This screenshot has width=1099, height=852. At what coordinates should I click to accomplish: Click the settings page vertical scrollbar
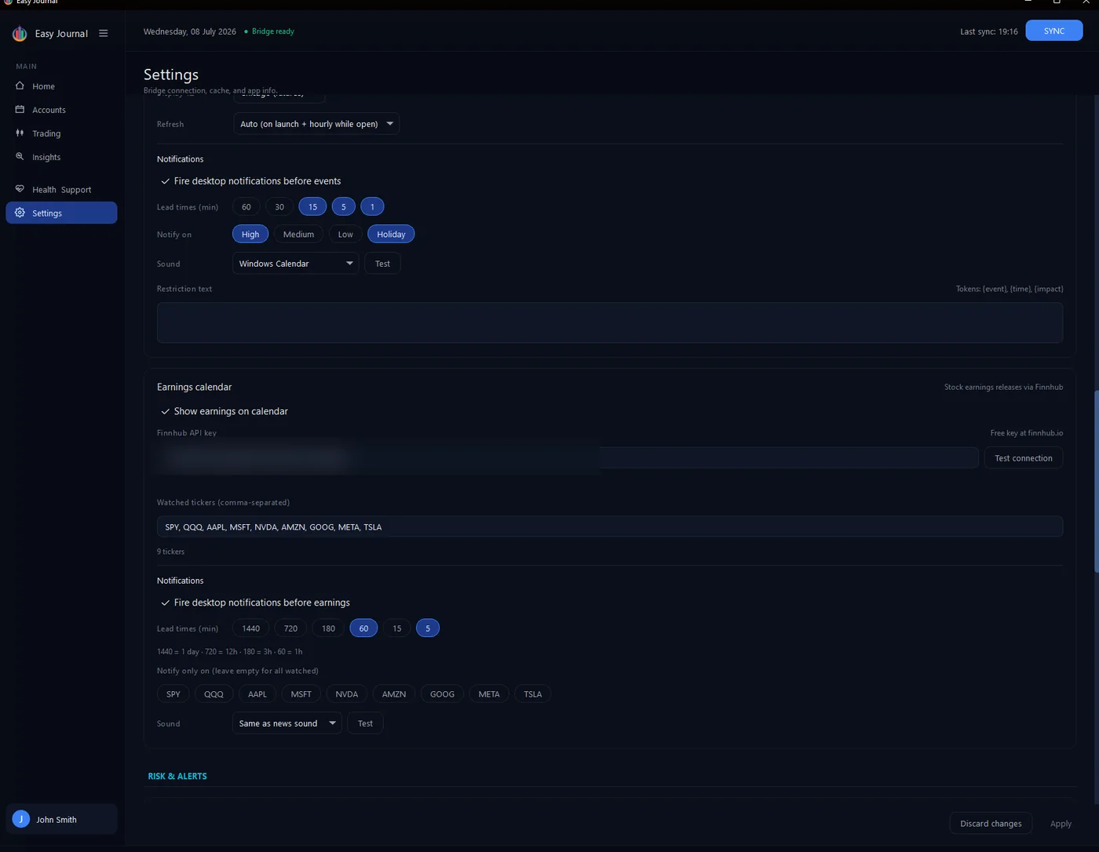[x=1096, y=480]
